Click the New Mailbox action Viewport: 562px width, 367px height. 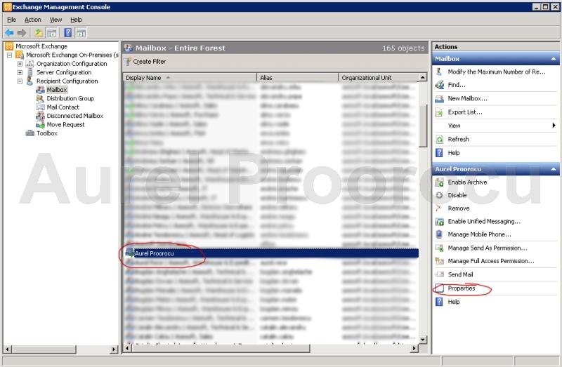[x=467, y=98]
